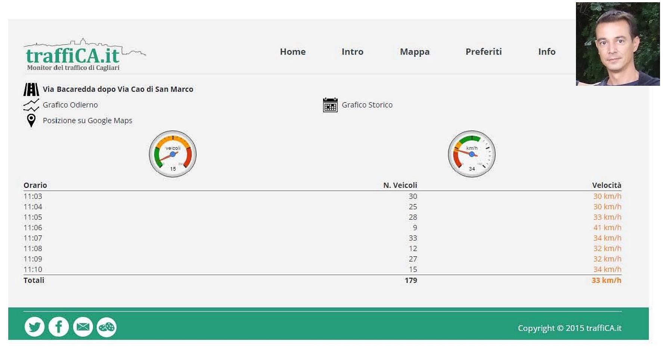Click the map pin location icon
Screen dimensions: 663x354
[31, 120]
